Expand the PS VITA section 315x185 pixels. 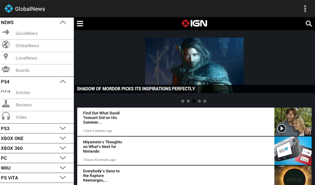(x=63, y=178)
